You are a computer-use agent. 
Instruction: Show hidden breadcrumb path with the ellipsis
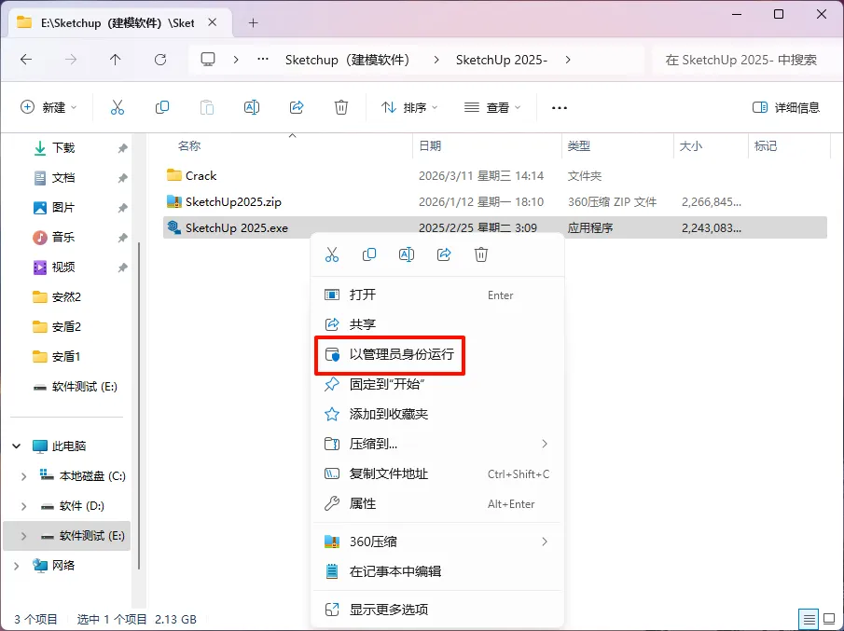point(263,59)
